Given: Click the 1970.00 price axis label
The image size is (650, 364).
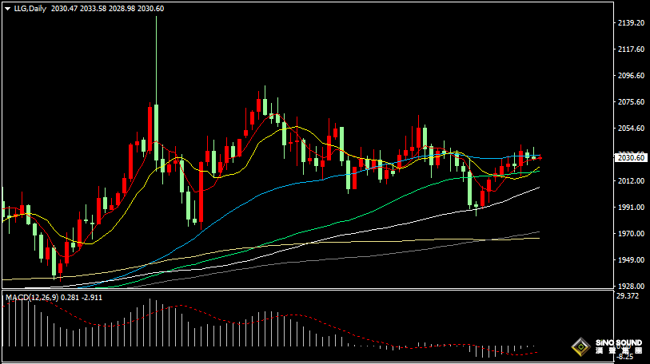Looking at the screenshot, I should point(631,234).
